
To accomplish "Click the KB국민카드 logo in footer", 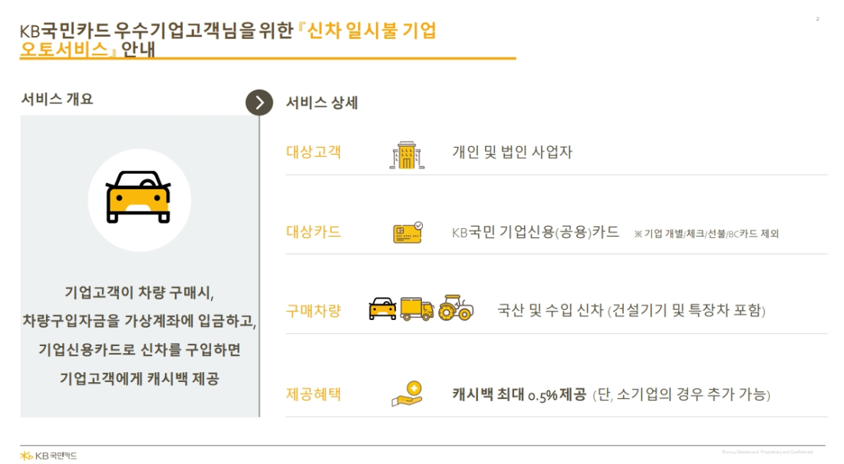I will (x=48, y=456).
